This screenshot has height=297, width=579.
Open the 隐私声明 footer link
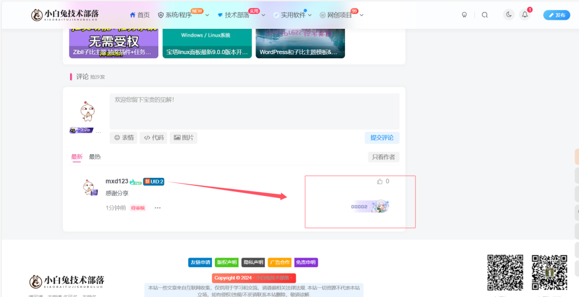[253, 263]
